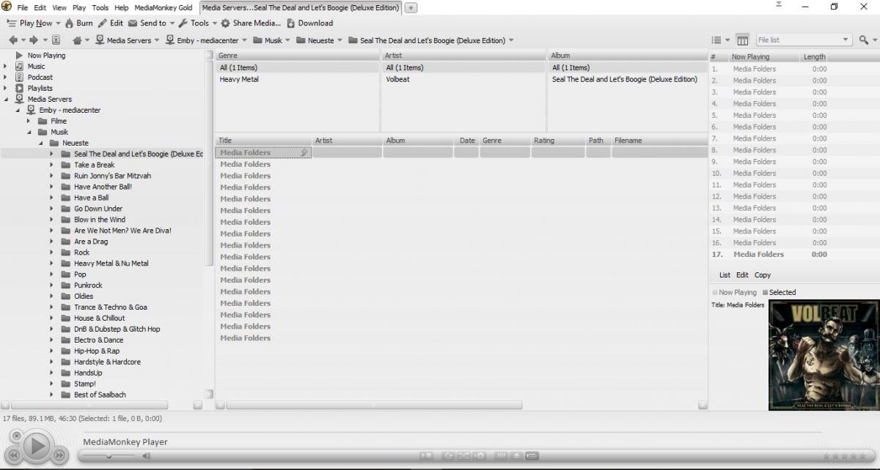Open the Tools menu
The height and width of the screenshot is (470, 880).
[x=100, y=7]
